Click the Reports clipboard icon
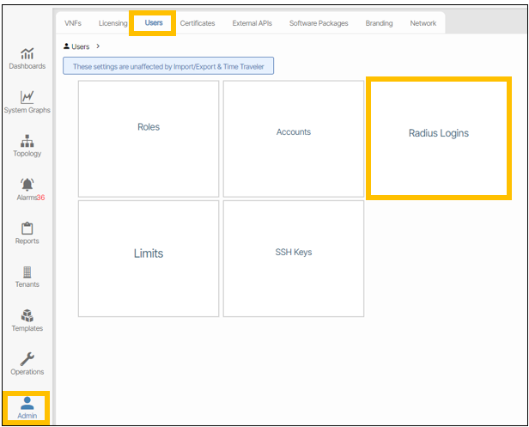The image size is (529, 427). 27,229
